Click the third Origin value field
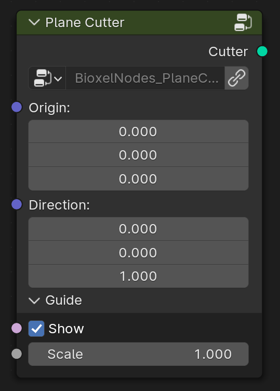 138,179
